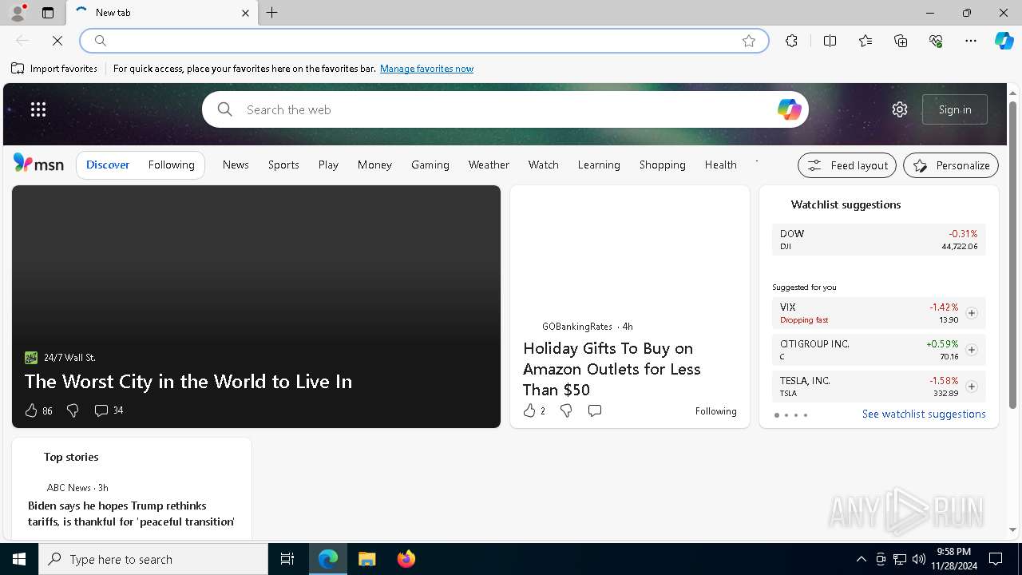Click the Sign in button

point(955,109)
